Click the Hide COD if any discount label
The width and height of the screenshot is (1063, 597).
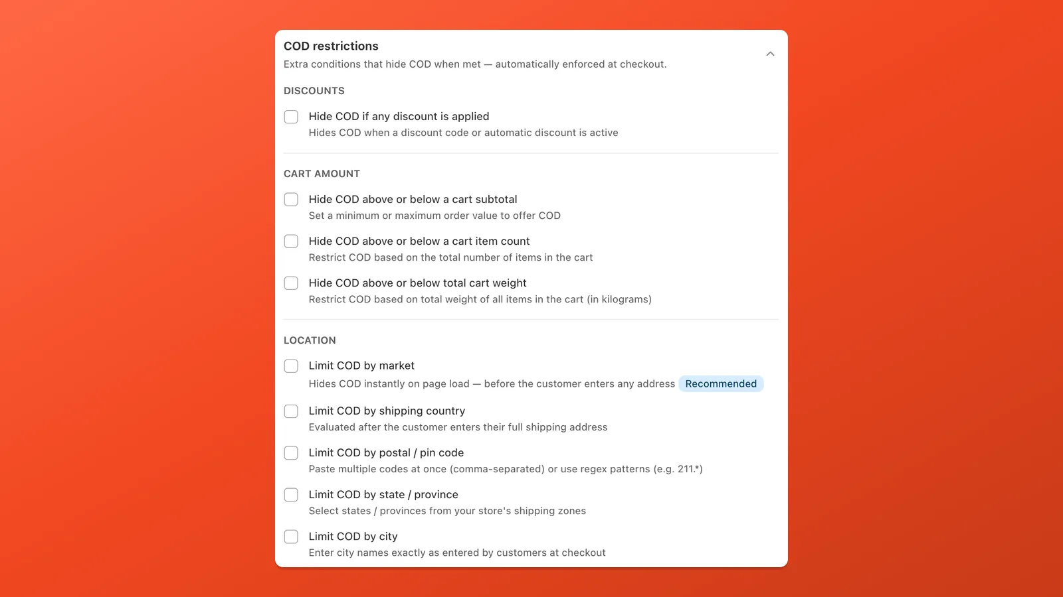pyautogui.click(x=399, y=116)
